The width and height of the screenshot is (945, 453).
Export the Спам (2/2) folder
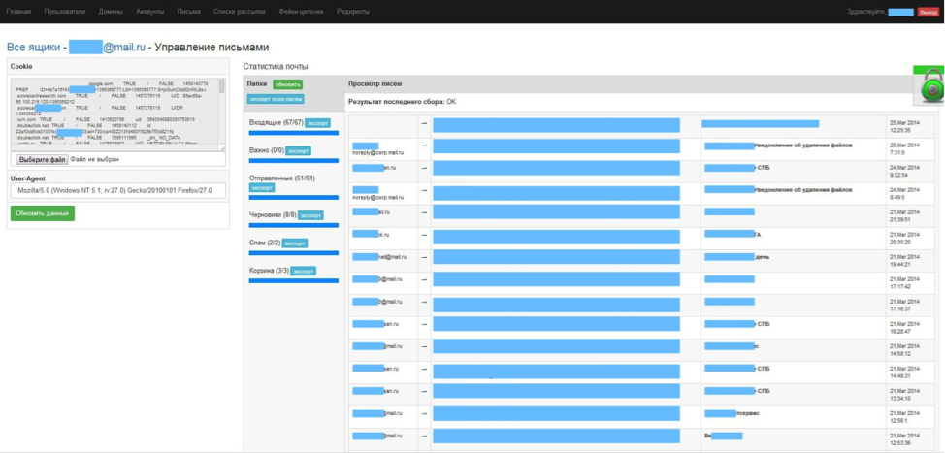(295, 243)
